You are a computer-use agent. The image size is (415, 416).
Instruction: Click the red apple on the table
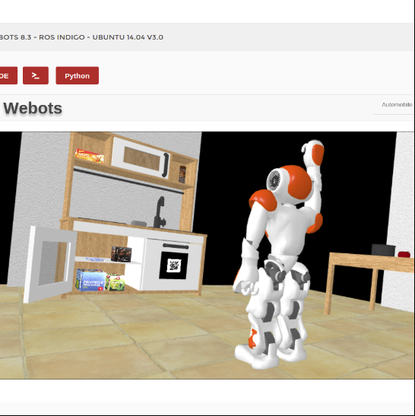pos(404,255)
